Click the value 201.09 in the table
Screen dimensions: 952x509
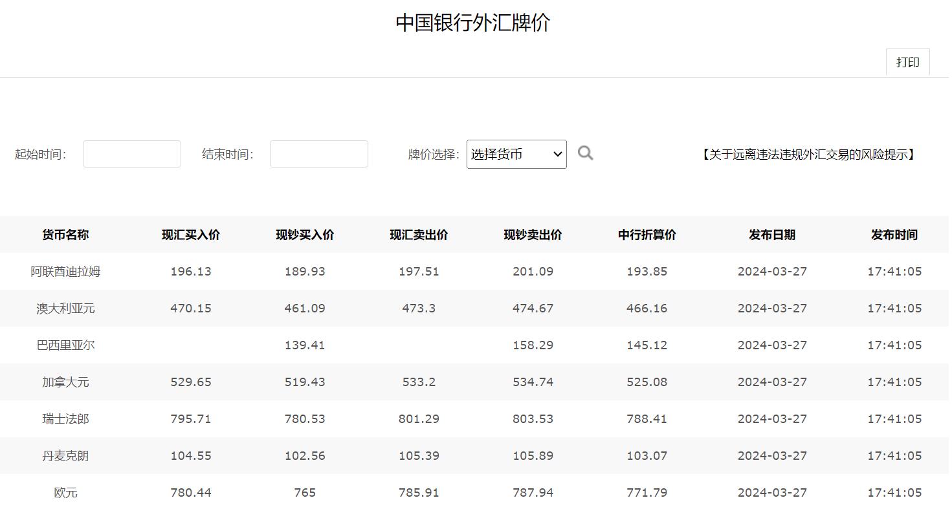tap(533, 272)
